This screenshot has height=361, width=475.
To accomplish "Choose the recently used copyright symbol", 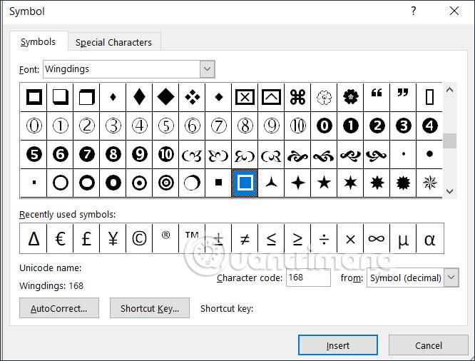I will point(139,238).
